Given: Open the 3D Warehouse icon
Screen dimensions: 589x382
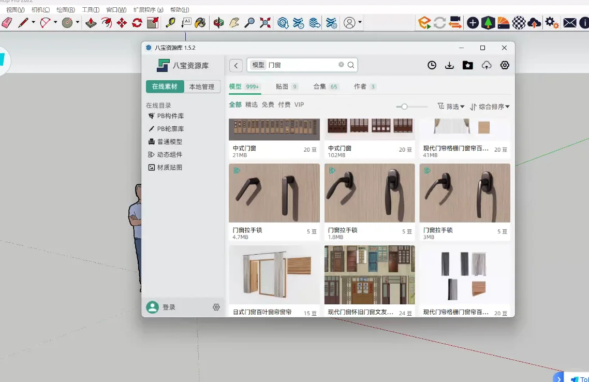Looking at the screenshot, I should 283,23.
